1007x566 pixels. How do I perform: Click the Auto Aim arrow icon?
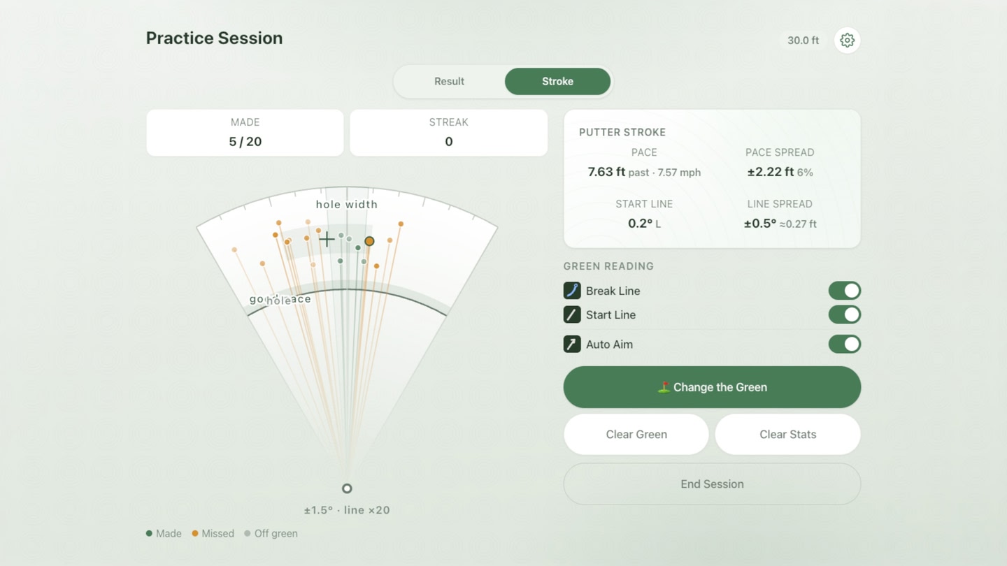[572, 344]
